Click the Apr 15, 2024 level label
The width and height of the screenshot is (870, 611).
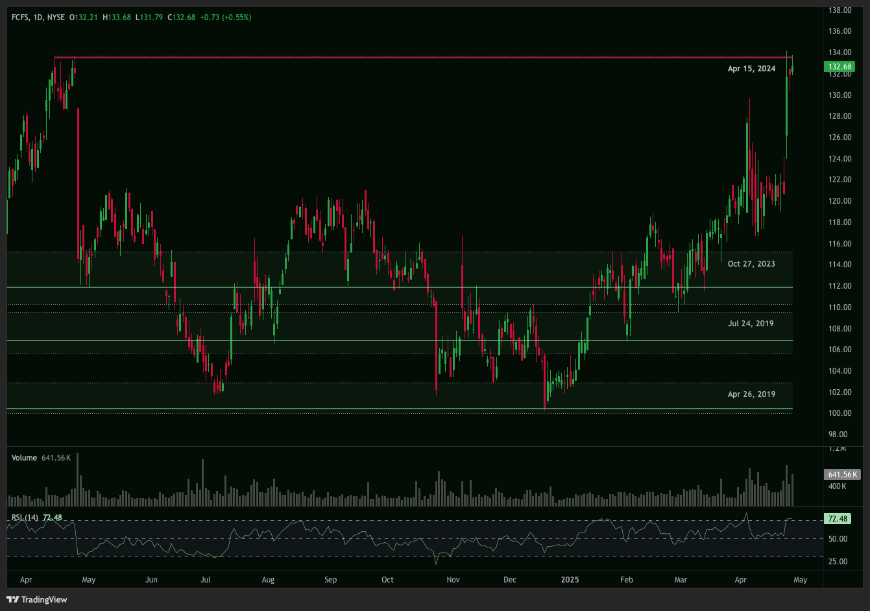751,69
